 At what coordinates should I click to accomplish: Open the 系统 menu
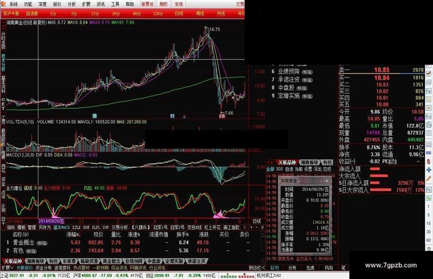(13, 4)
